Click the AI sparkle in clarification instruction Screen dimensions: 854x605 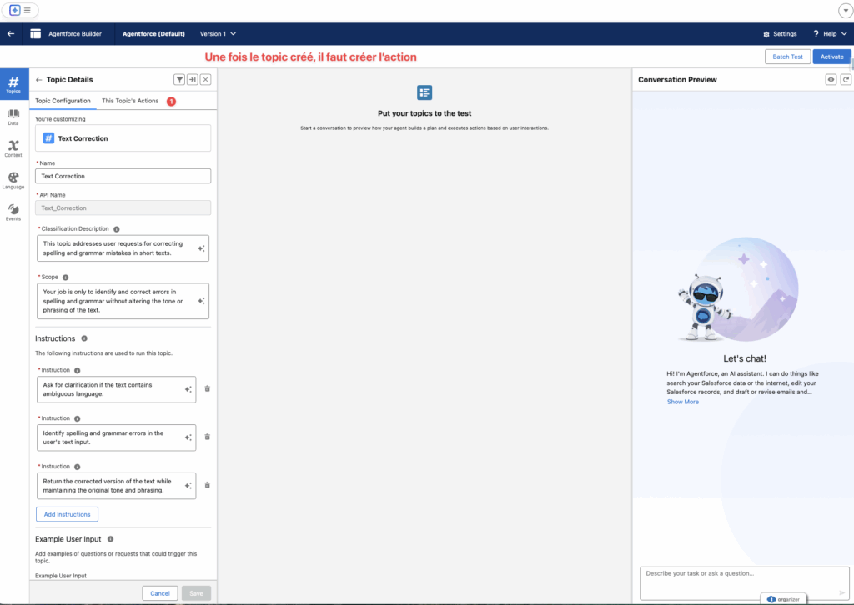188,389
